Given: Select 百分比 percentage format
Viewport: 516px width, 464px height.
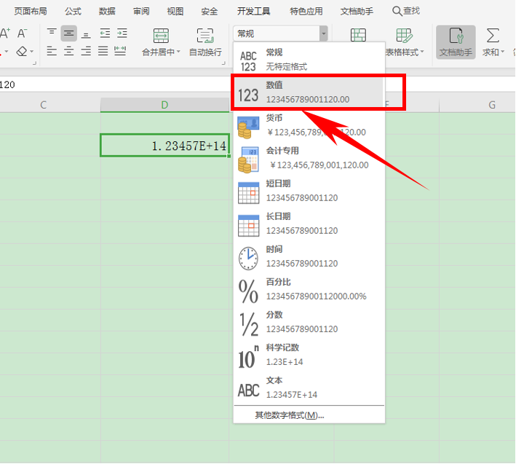Looking at the screenshot, I should click(x=309, y=290).
